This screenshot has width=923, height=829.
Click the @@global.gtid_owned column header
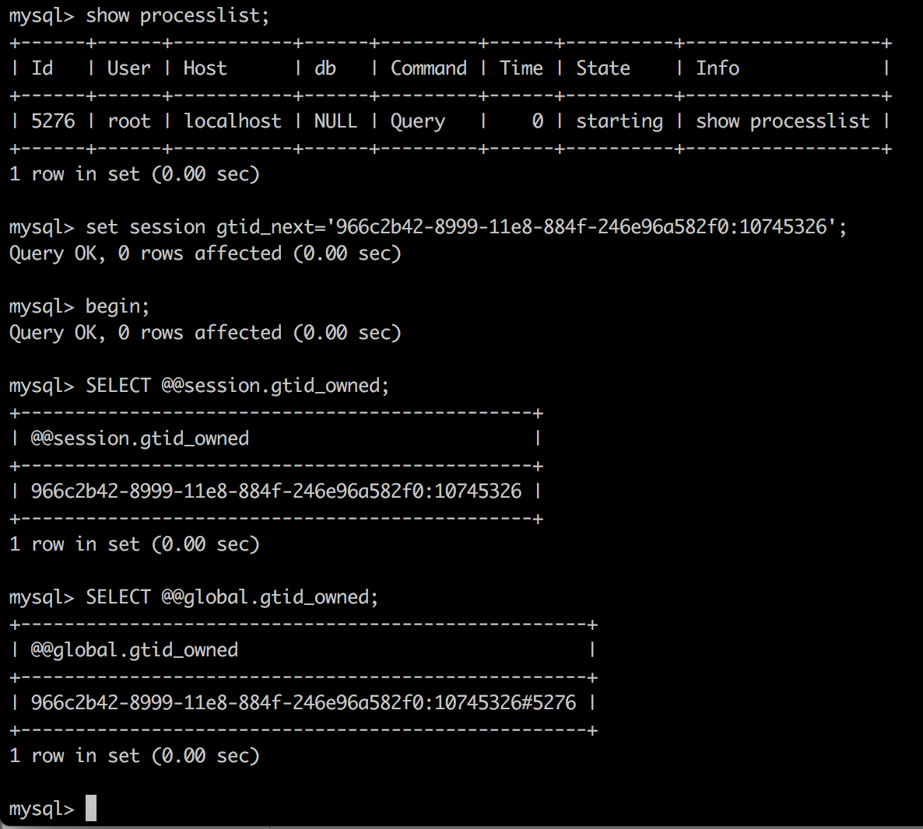pyautogui.click(x=135, y=650)
